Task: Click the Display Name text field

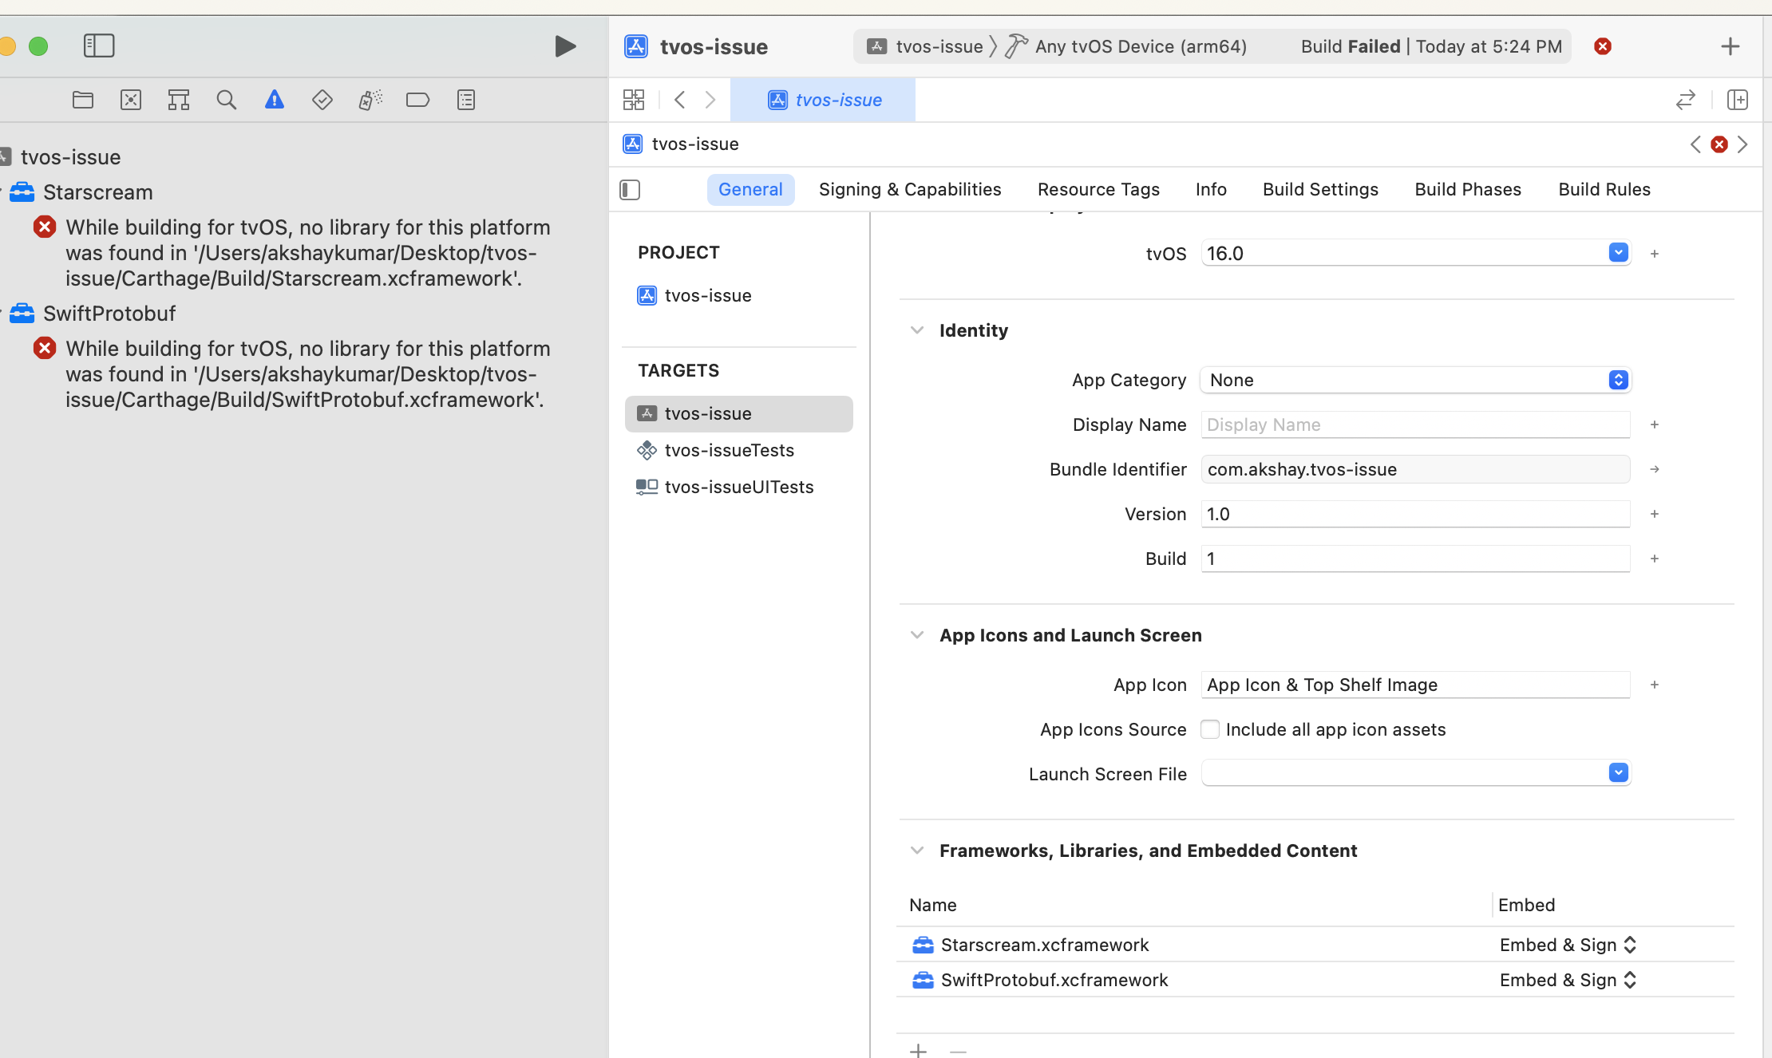Action: coord(1415,424)
